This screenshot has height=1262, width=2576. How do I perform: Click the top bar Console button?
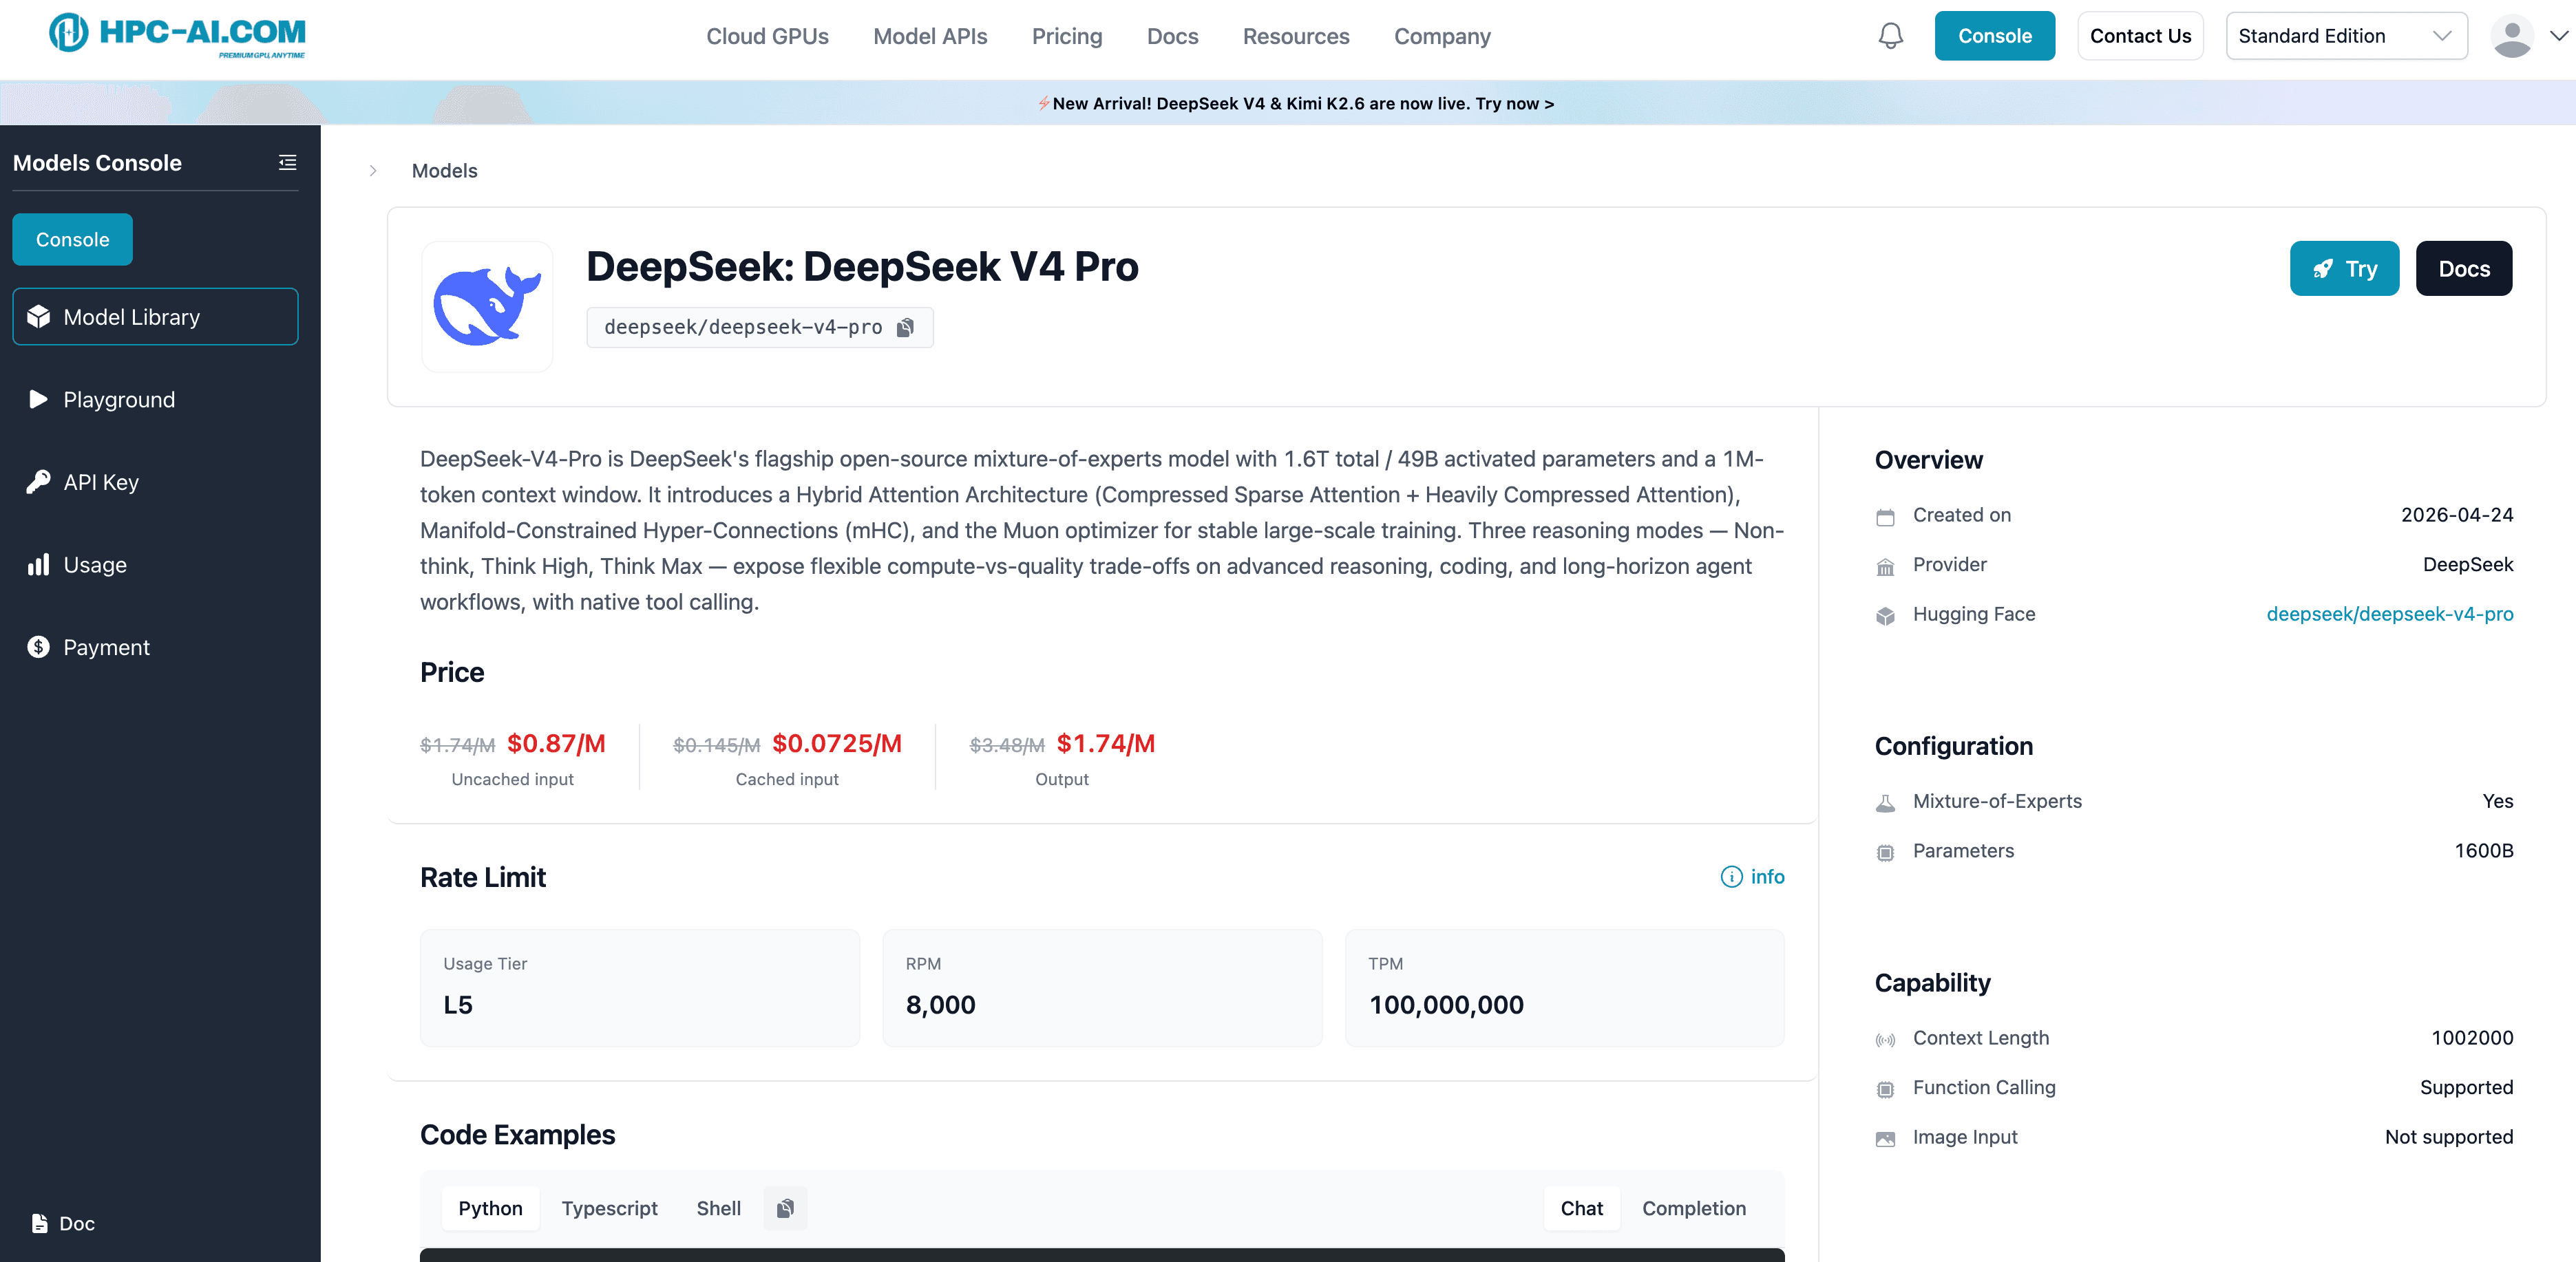1994,36
